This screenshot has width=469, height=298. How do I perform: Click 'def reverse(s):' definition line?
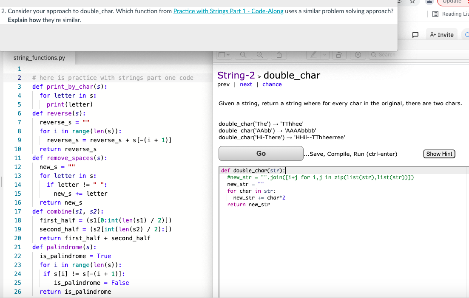click(x=59, y=113)
